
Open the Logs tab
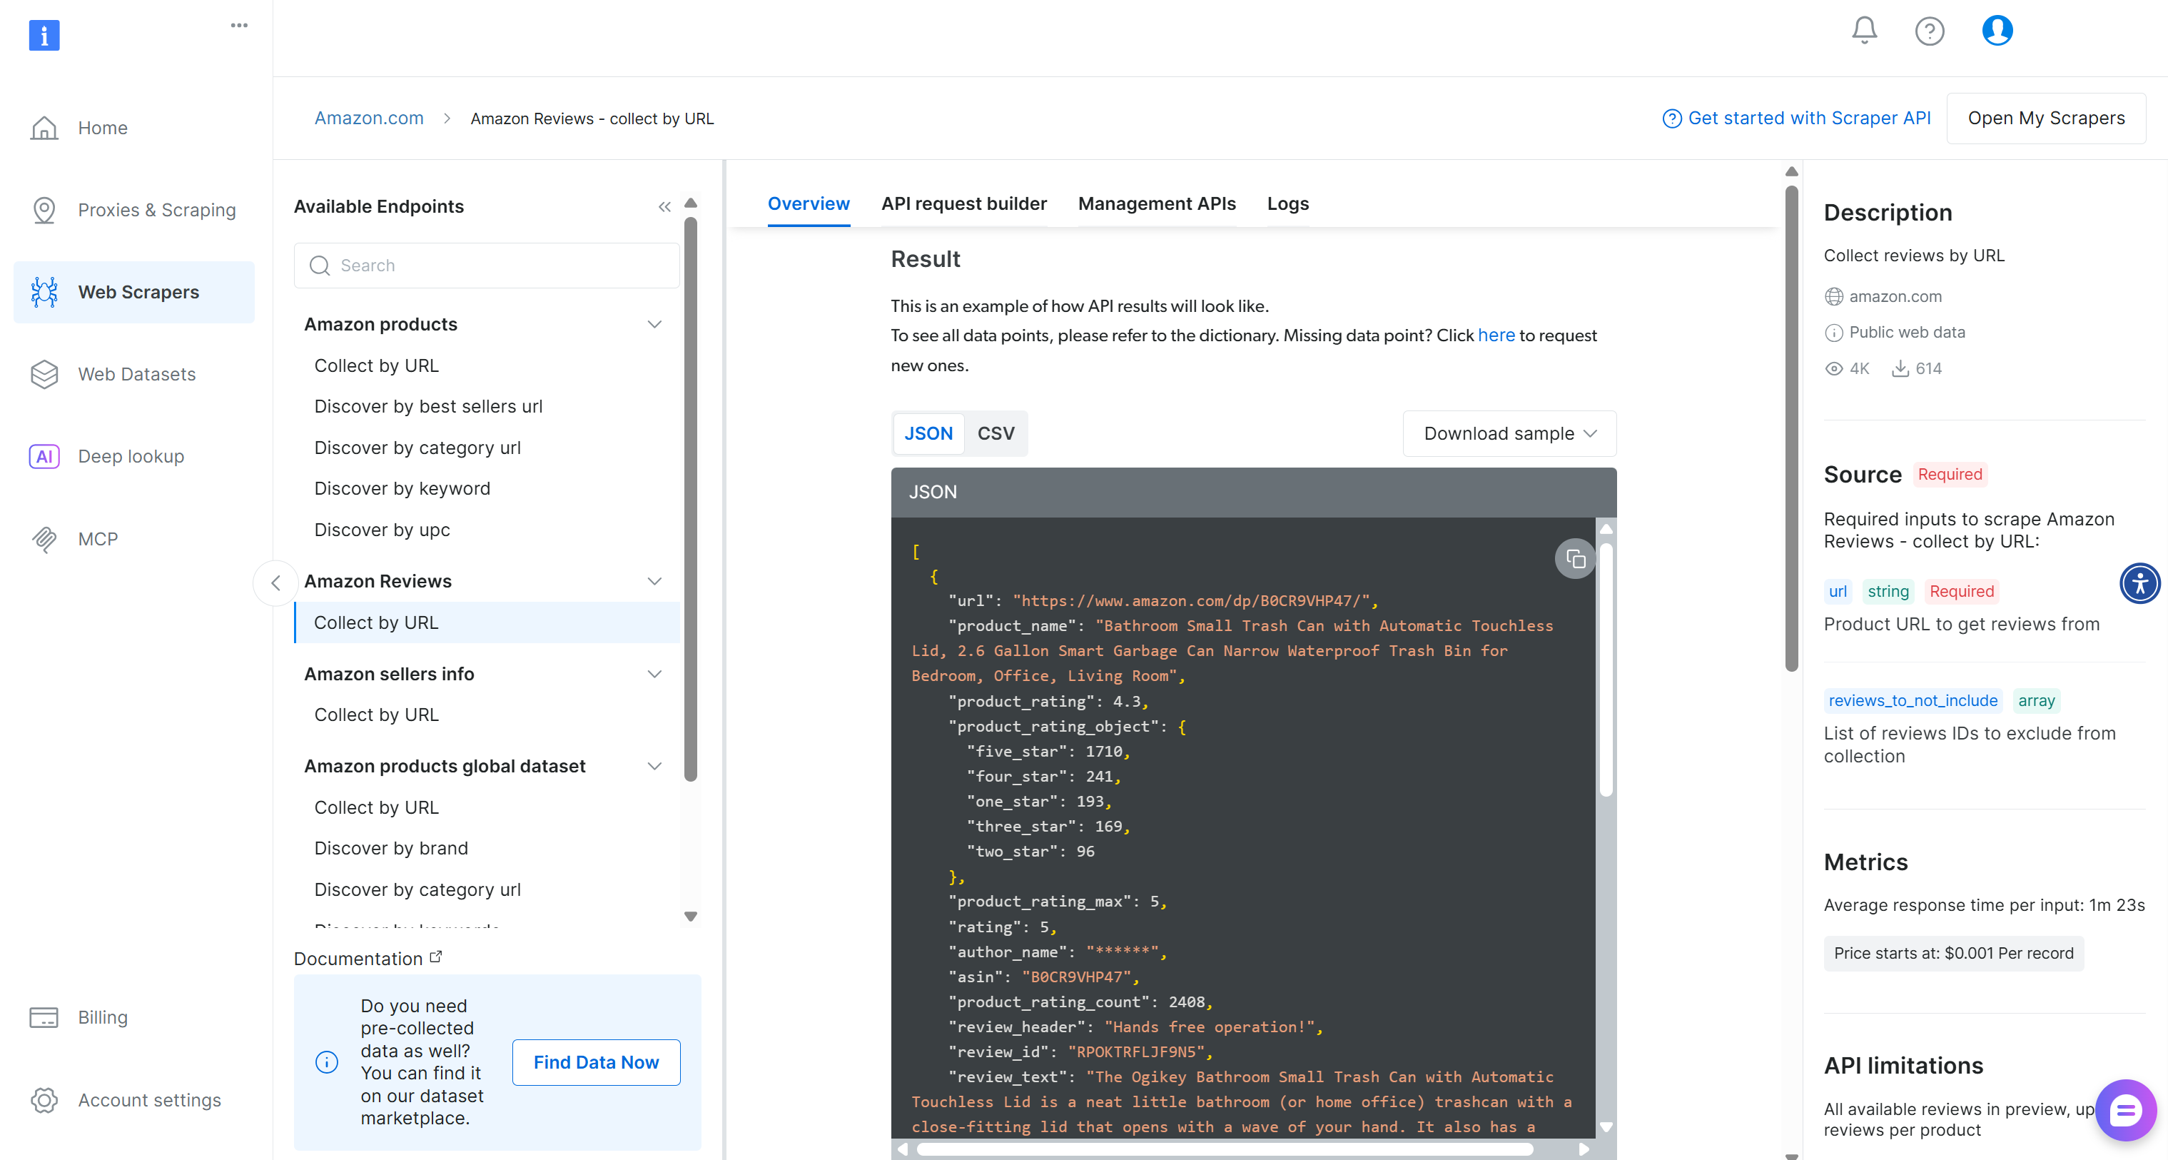click(1287, 203)
